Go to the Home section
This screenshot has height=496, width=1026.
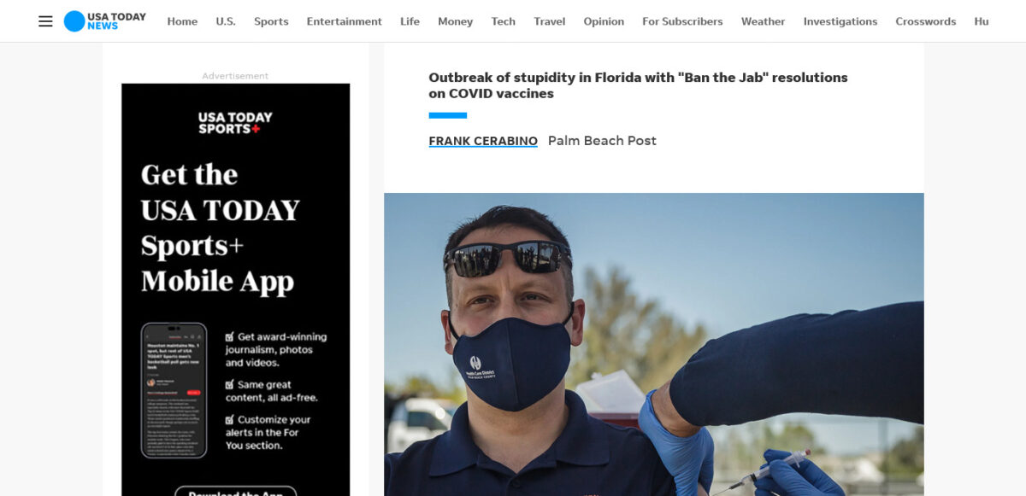click(x=182, y=21)
